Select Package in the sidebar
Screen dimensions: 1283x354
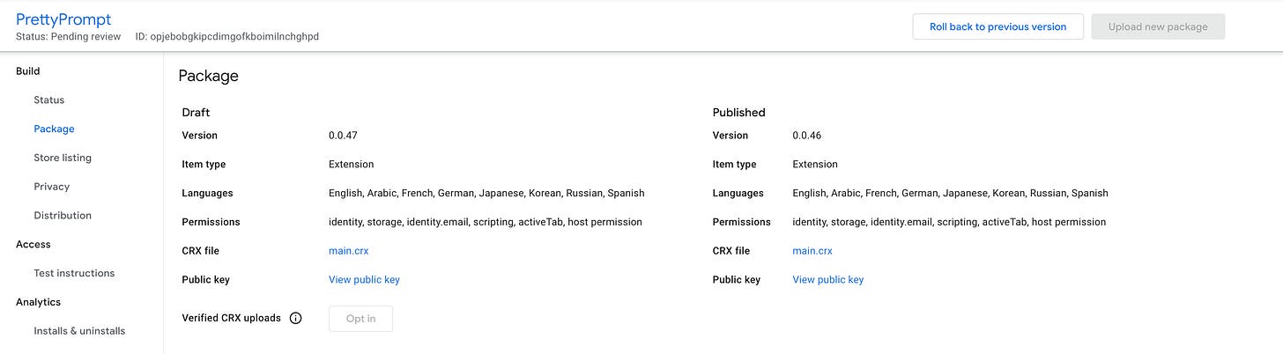(54, 129)
